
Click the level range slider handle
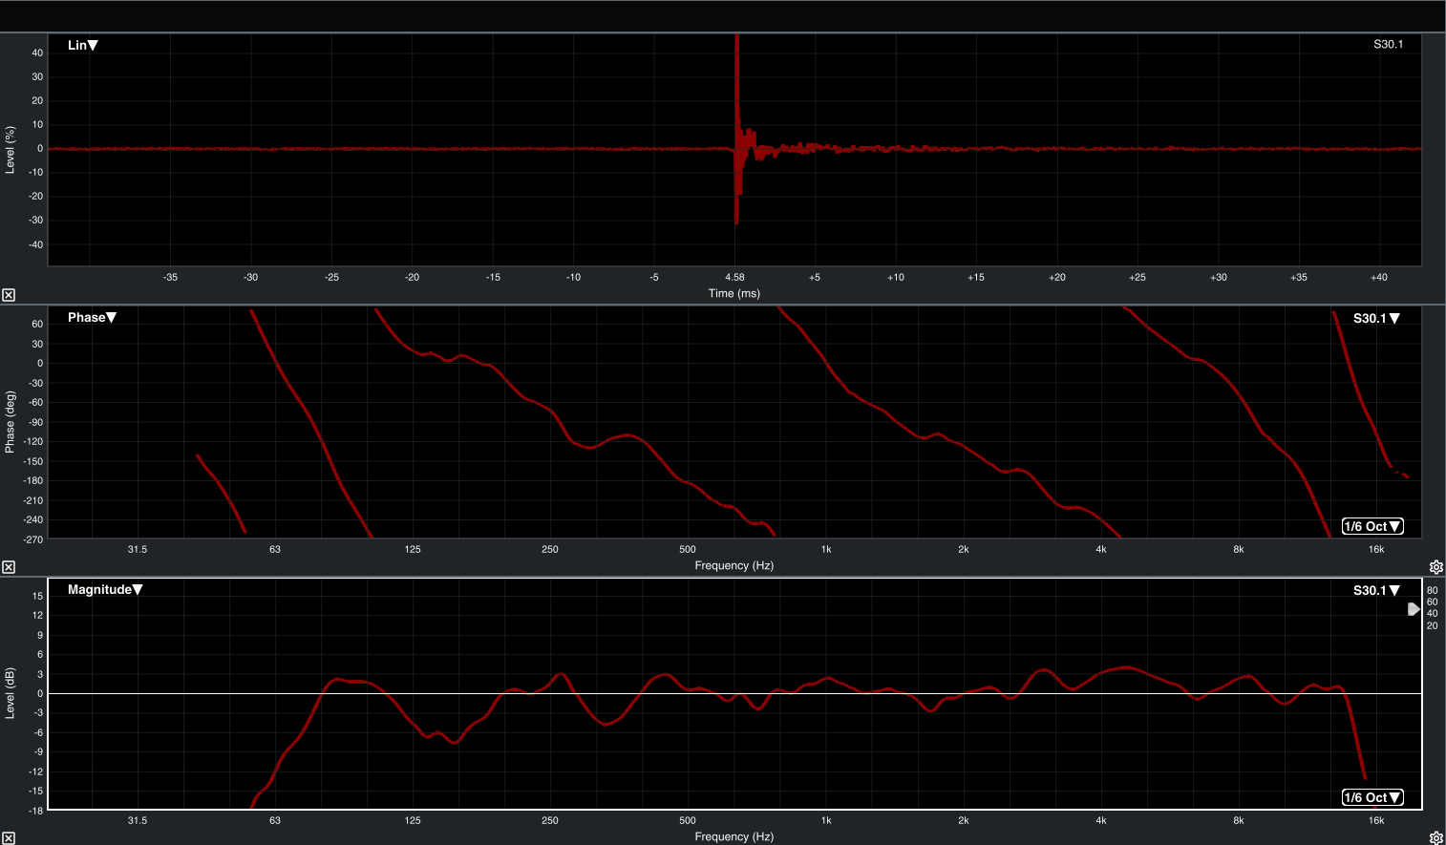[1414, 609]
